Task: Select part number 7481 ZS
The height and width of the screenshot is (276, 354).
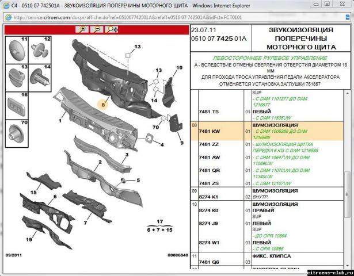Action: click(x=209, y=183)
